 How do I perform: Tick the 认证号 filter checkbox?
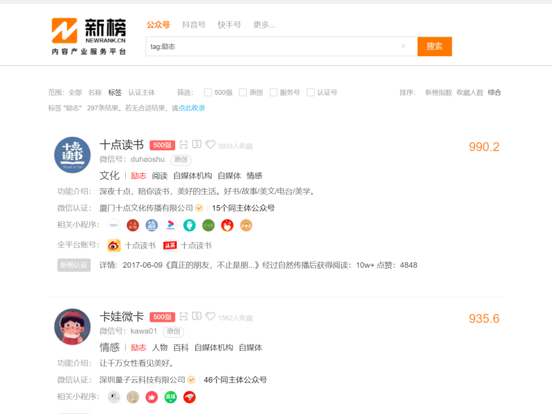point(311,93)
